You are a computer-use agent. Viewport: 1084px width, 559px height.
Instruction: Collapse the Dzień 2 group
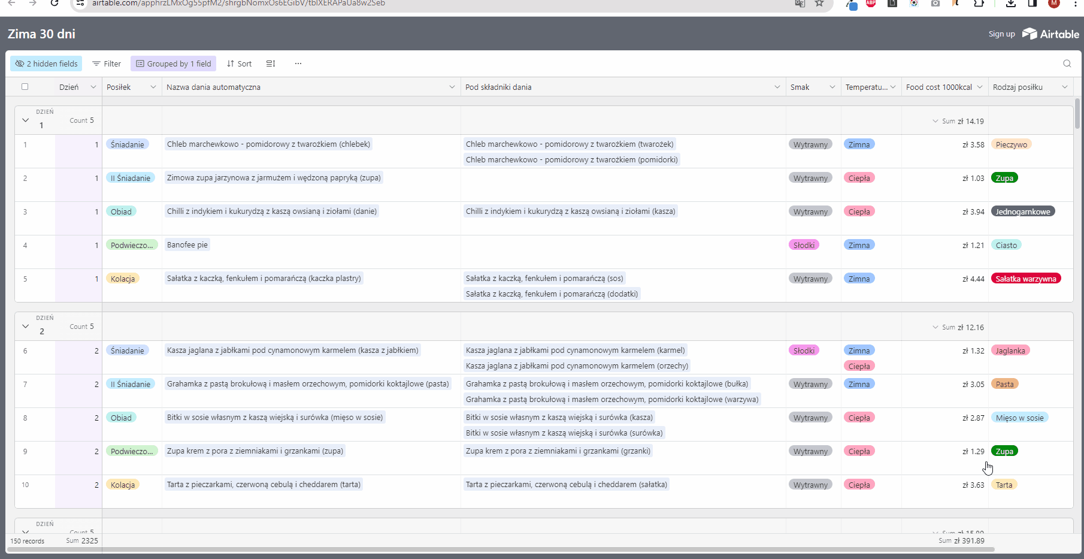(25, 327)
